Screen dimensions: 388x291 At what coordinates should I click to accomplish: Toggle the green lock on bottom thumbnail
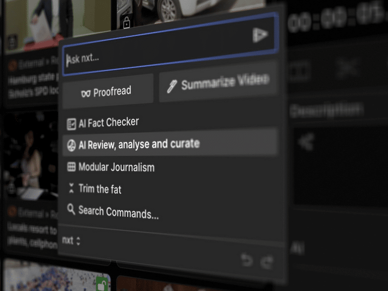[x=102, y=283]
